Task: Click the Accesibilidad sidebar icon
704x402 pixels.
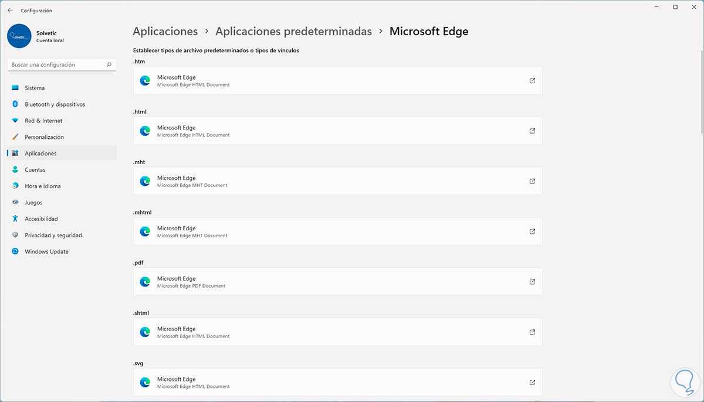Action: click(15, 219)
